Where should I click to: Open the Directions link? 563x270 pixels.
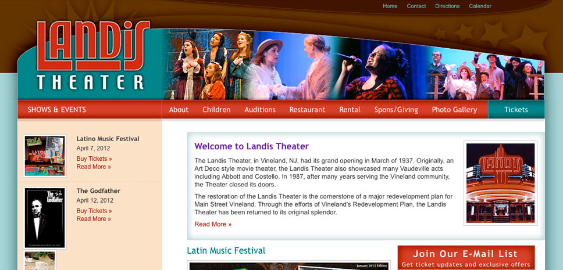coord(447,6)
